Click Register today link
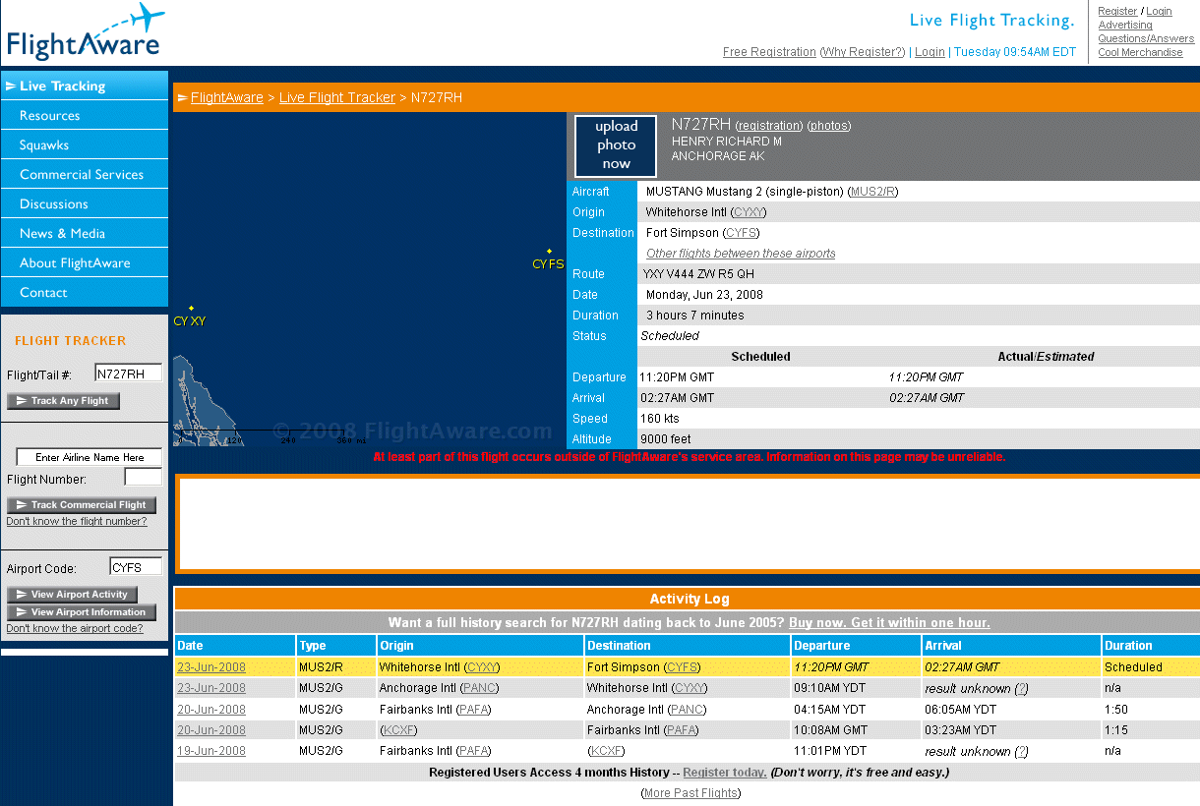The image size is (1200, 806). 725,773
